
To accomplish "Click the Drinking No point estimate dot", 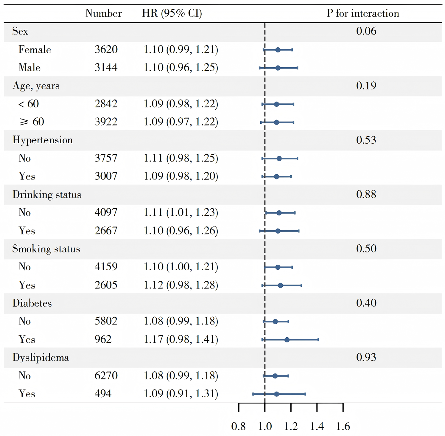I will [279, 213].
